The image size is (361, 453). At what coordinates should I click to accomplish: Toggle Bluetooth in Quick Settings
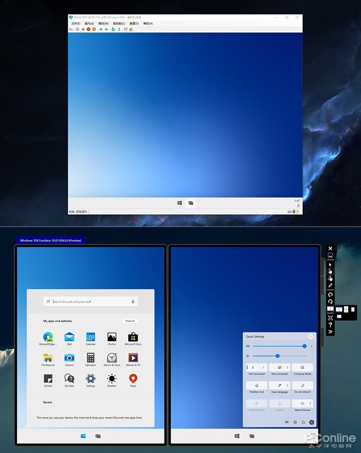tap(253, 367)
